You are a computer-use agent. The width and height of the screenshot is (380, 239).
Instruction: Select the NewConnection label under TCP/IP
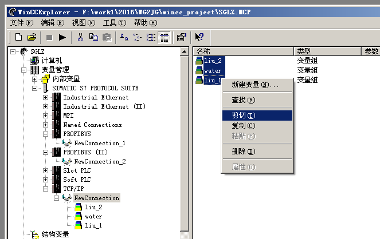click(97, 198)
